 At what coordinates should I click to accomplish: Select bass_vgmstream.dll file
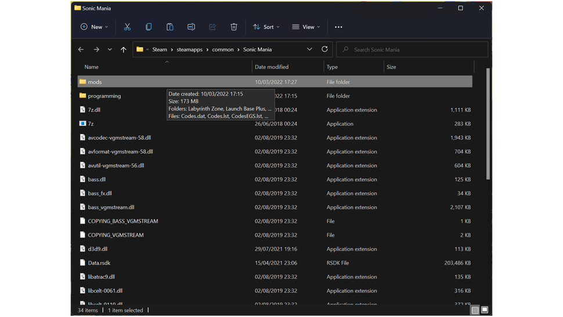(x=111, y=207)
